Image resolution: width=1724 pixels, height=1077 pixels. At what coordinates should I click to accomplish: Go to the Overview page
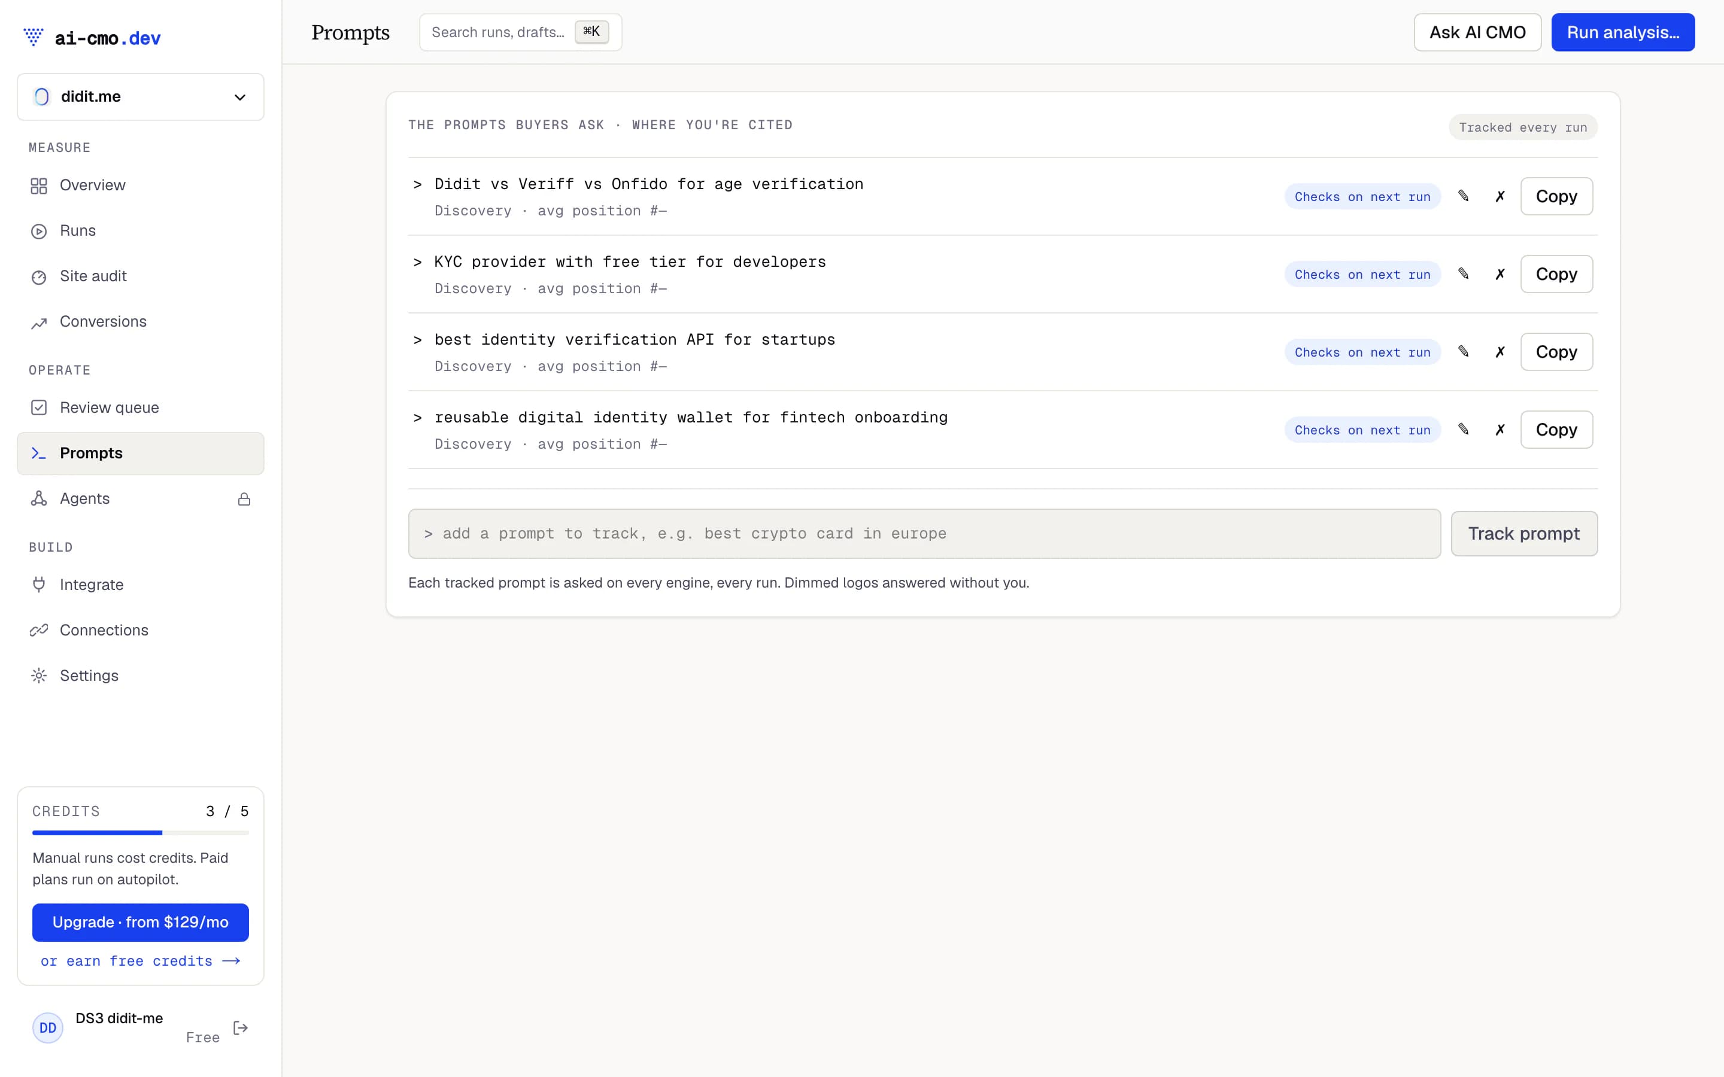click(x=140, y=185)
